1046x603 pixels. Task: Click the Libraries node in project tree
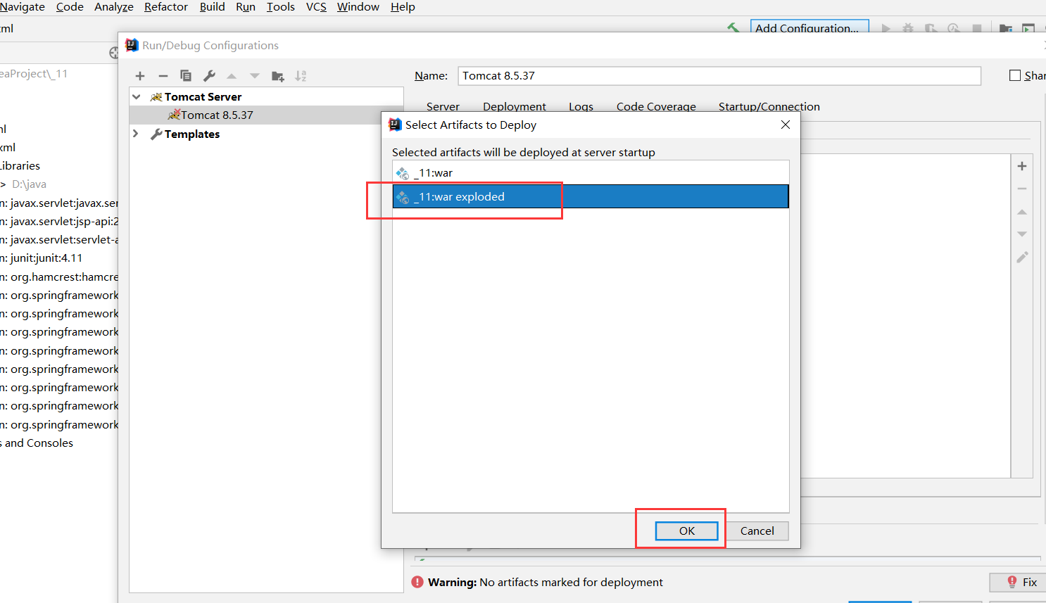(20, 166)
